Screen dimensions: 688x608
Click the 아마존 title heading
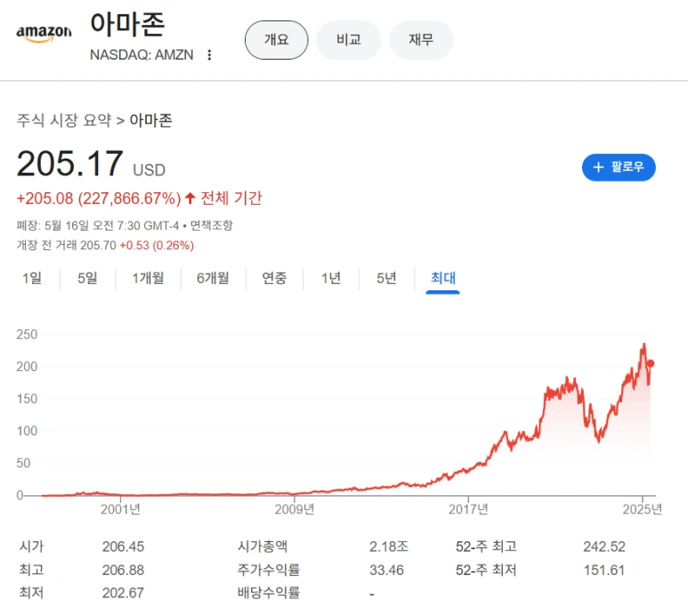(x=127, y=24)
